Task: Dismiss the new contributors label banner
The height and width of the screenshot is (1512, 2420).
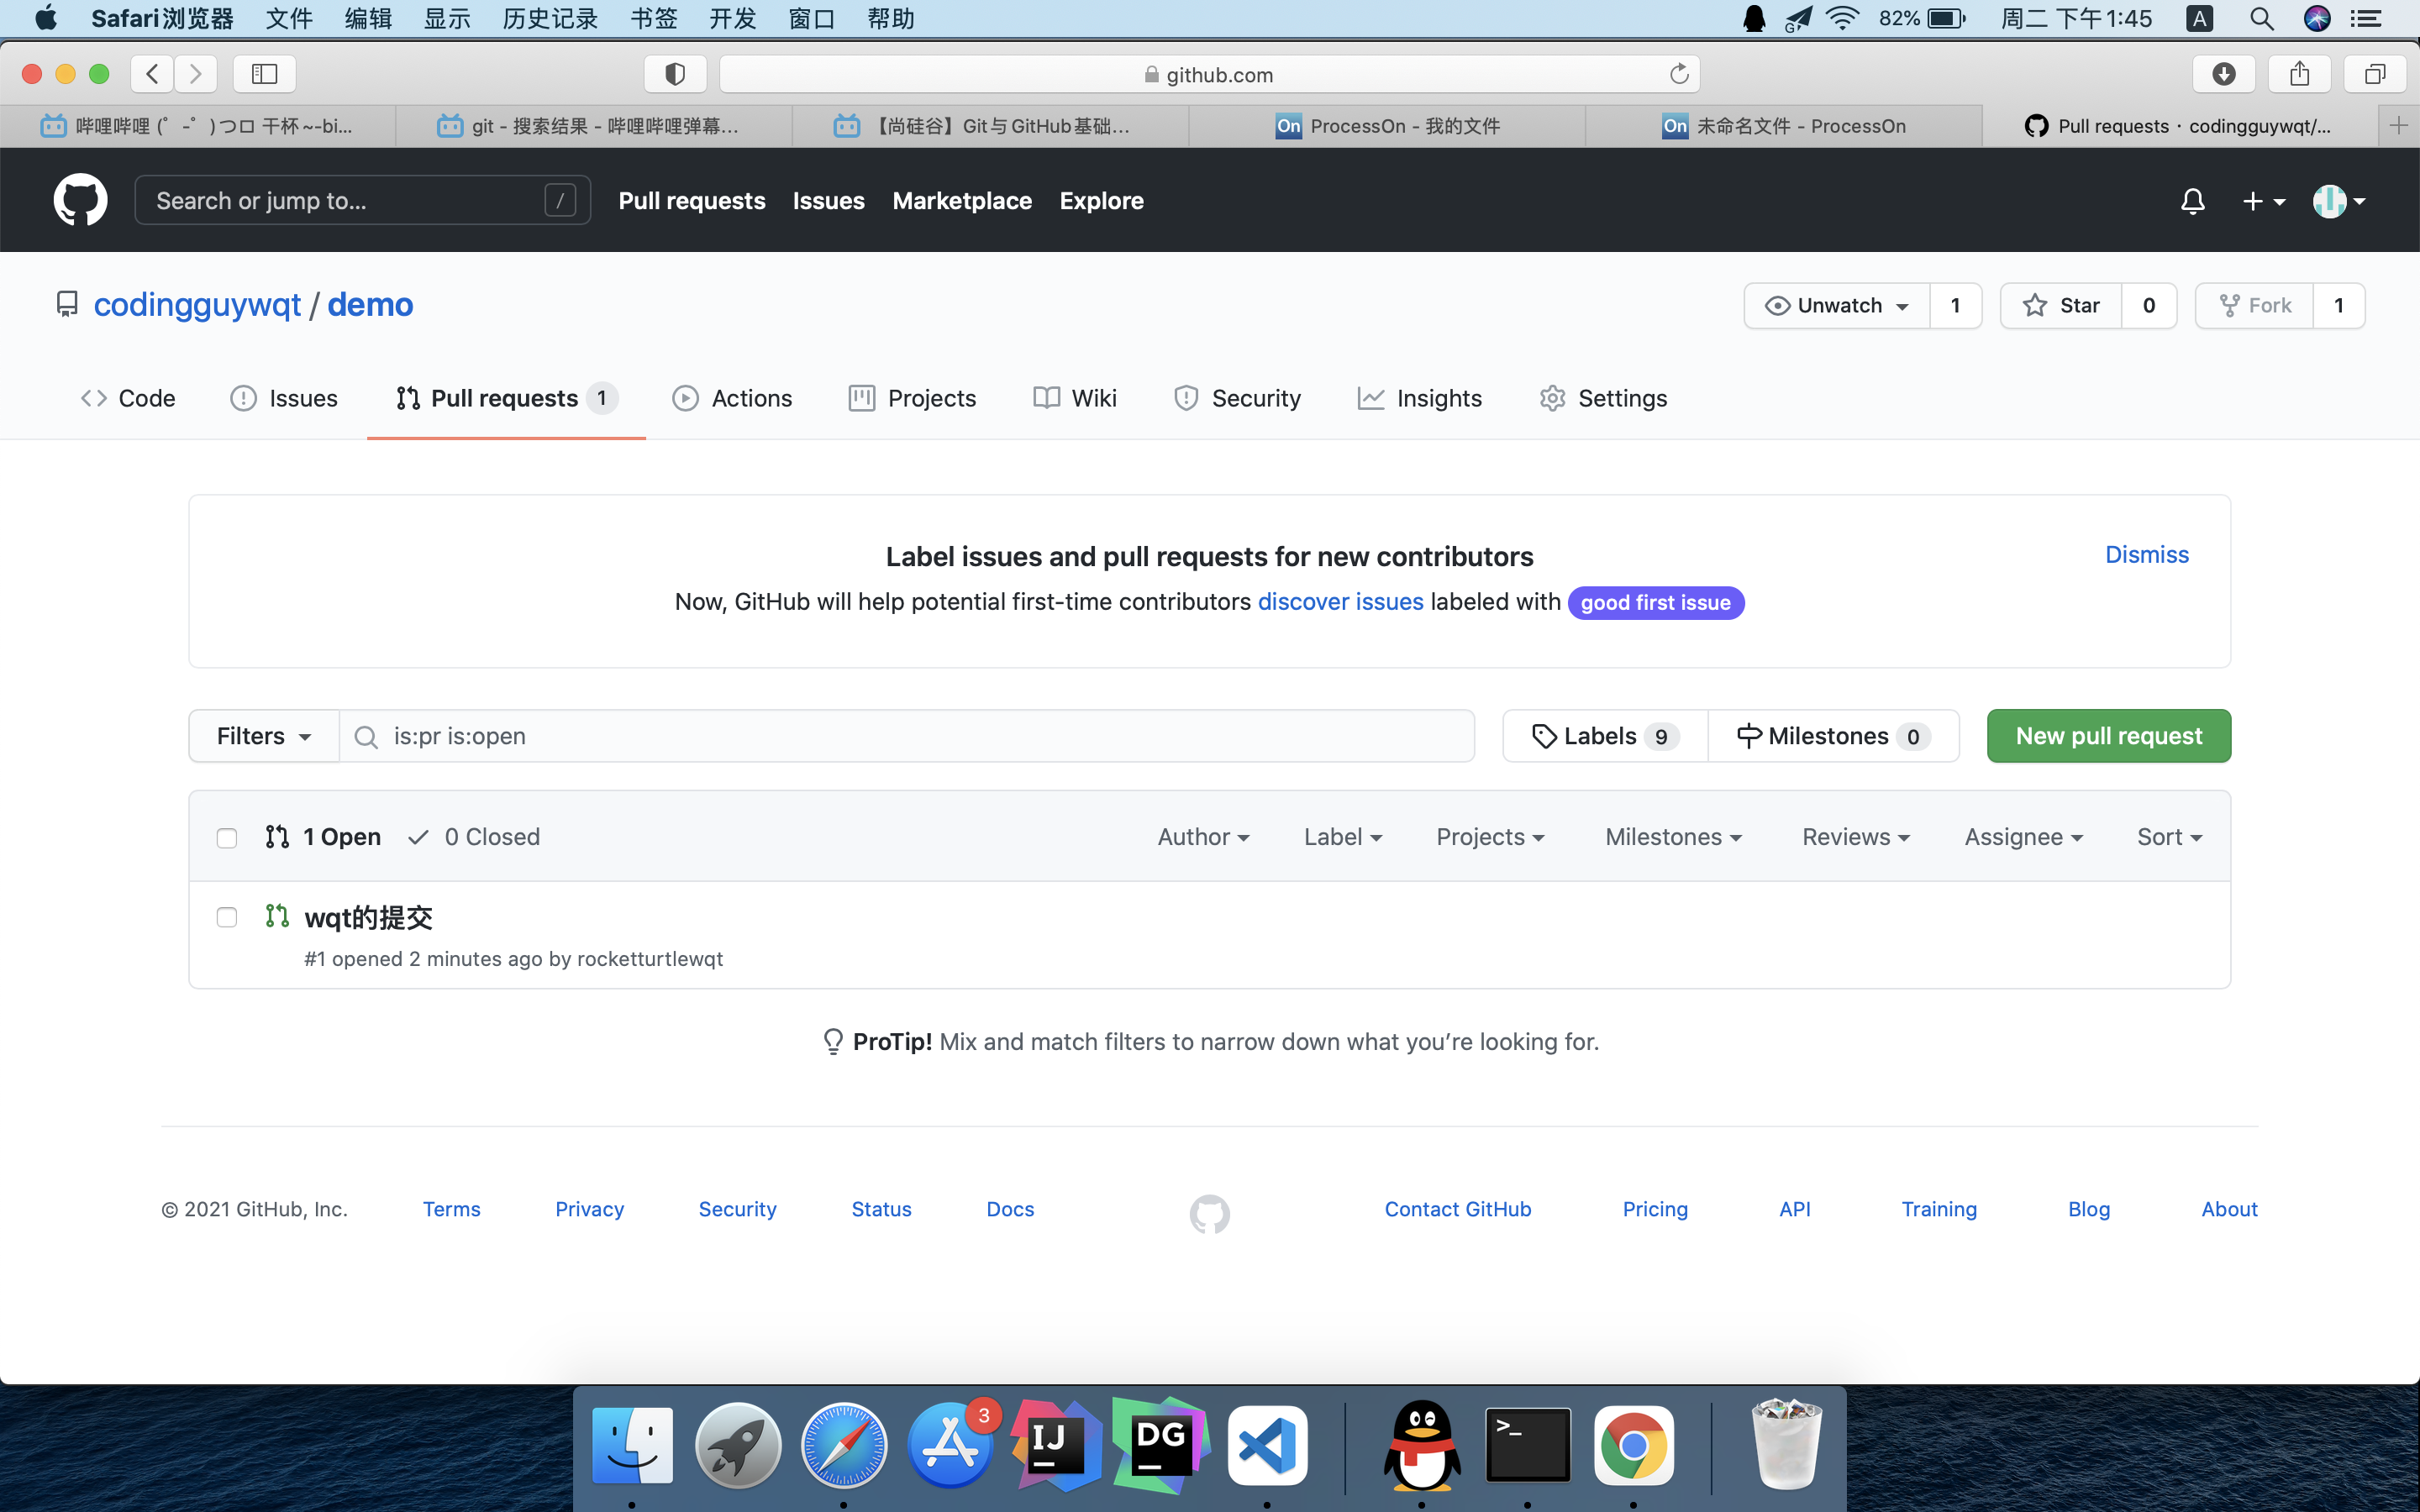Action: (x=2146, y=554)
